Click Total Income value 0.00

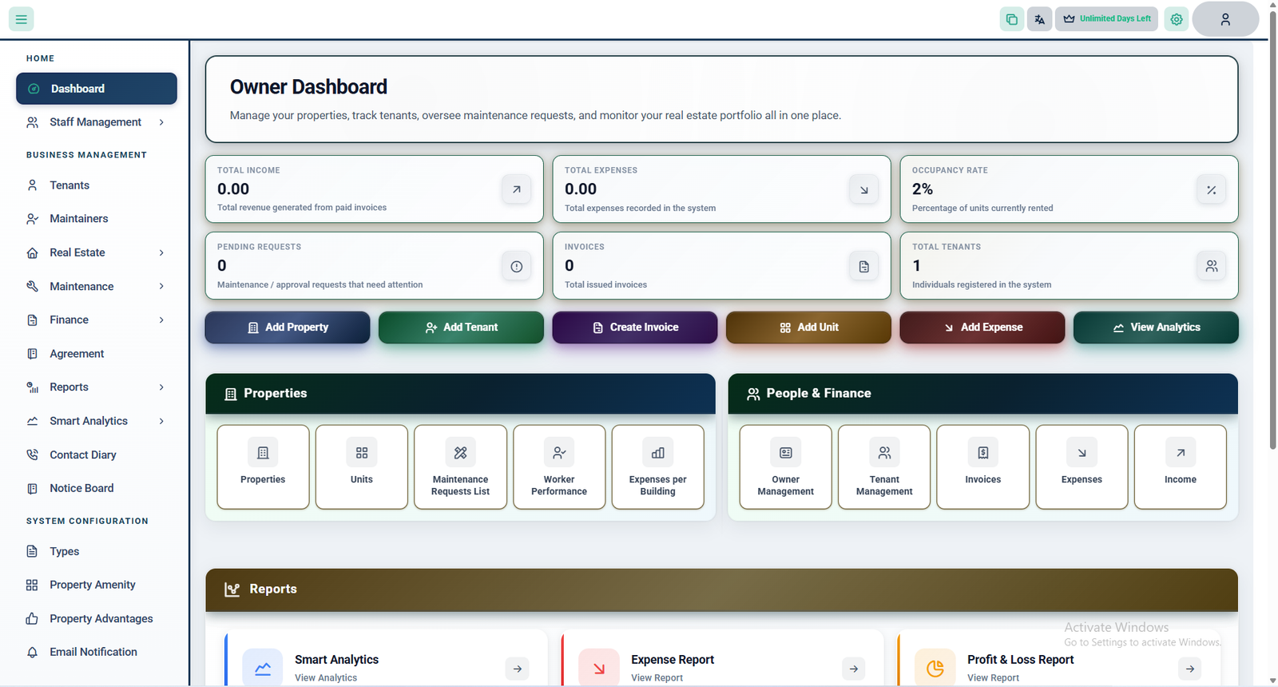tap(233, 189)
